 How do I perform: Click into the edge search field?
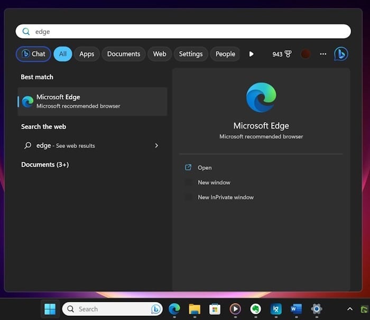point(183,31)
